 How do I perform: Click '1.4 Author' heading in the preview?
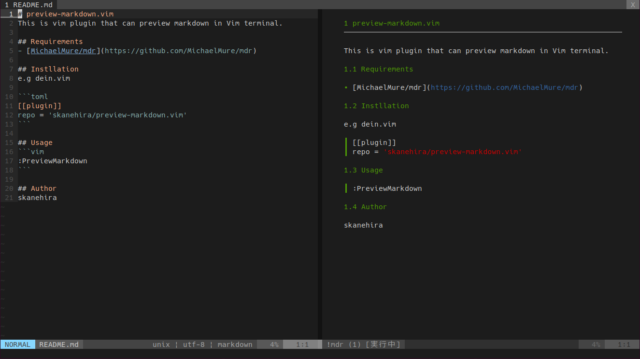[x=366, y=207]
